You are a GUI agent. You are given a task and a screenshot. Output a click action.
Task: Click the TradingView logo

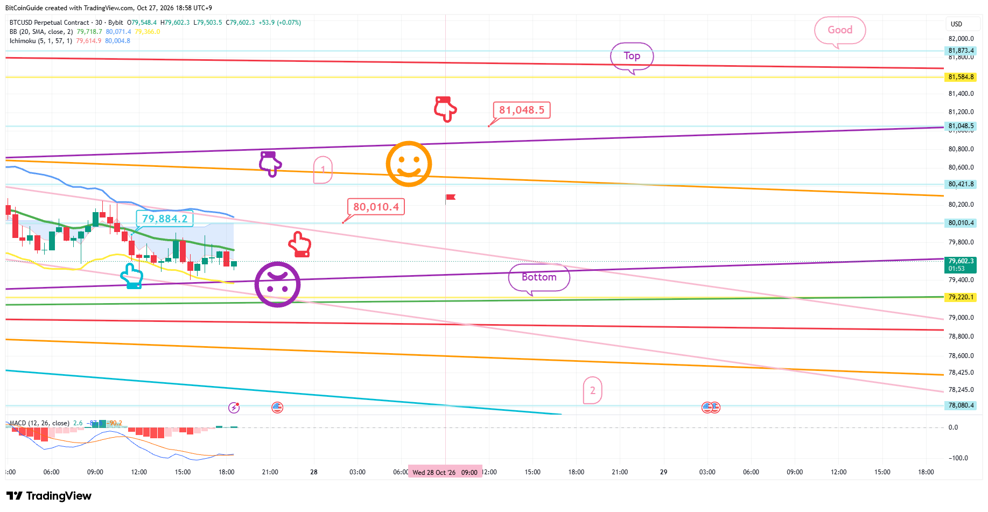pos(49,496)
